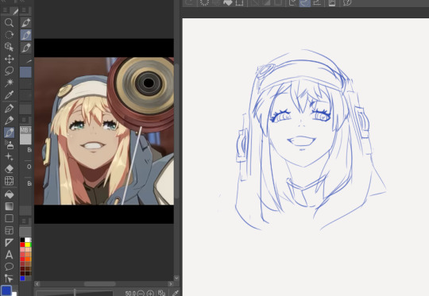Click the sub view fit-to-window icon
The image size is (429, 296).
click(x=162, y=293)
